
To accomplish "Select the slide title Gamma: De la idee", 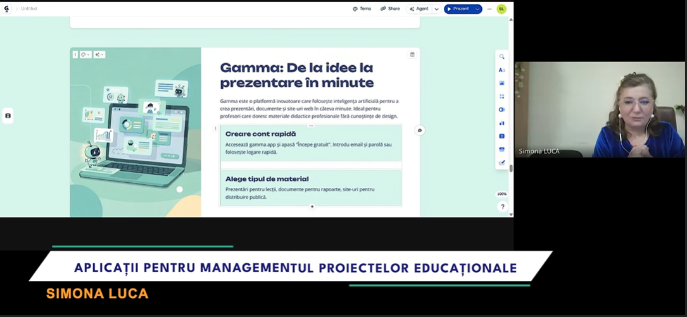I will pyautogui.click(x=296, y=75).
